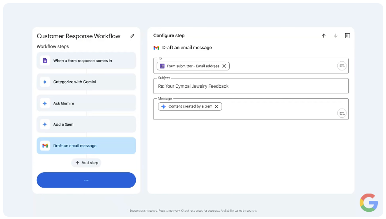Click insert variable icon in Message field
This screenshot has width=386, height=219.
click(x=341, y=113)
